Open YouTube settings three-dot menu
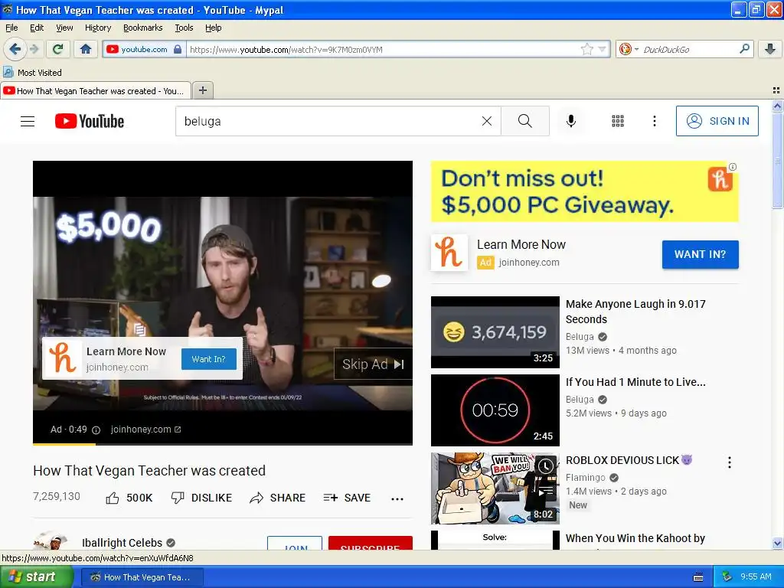 pyautogui.click(x=654, y=121)
